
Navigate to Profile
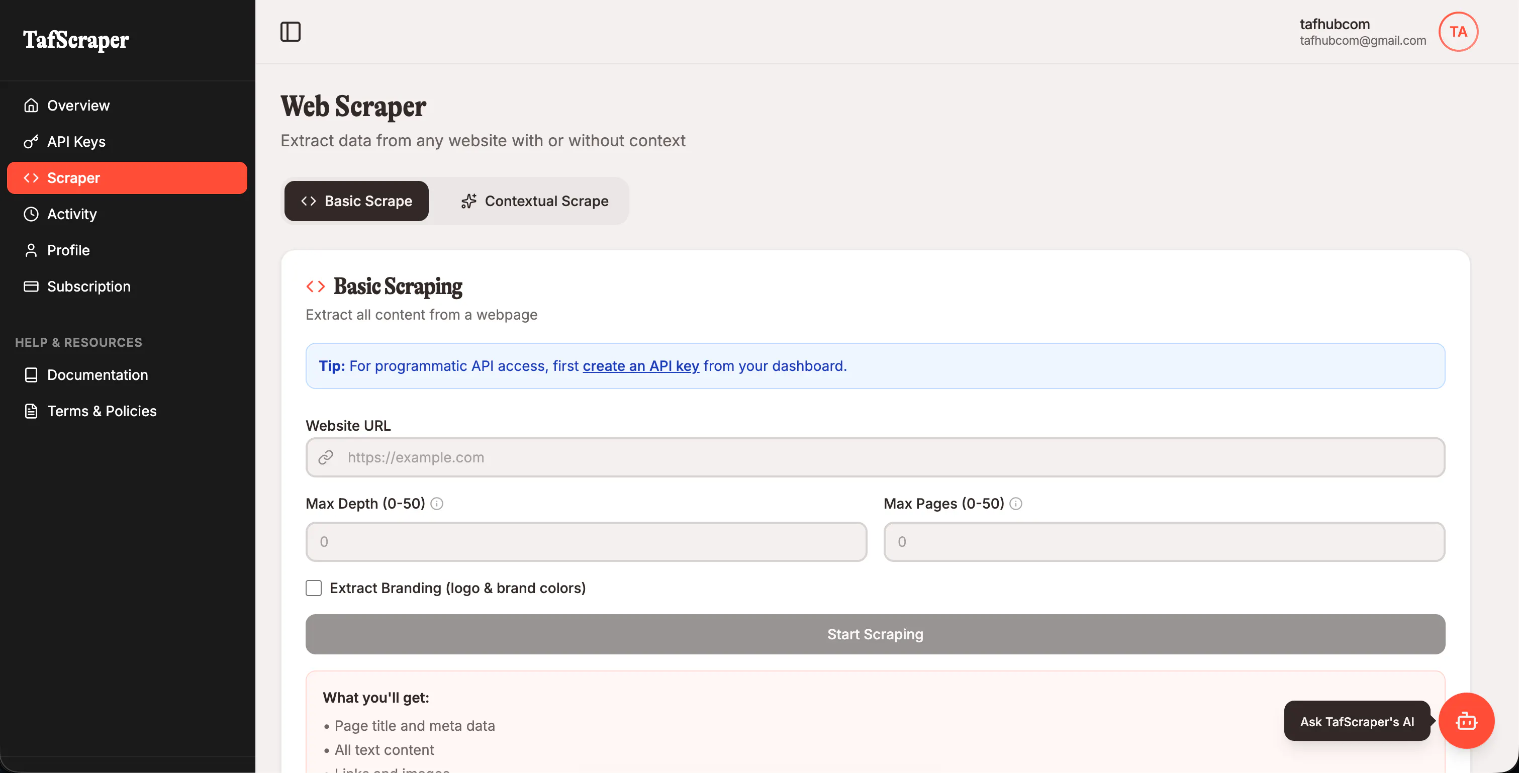tap(127, 250)
